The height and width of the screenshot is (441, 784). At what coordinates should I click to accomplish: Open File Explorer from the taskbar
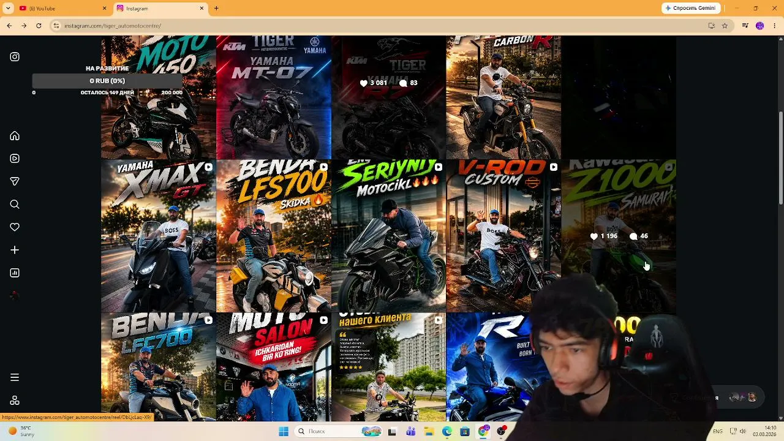(x=429, y=431)
